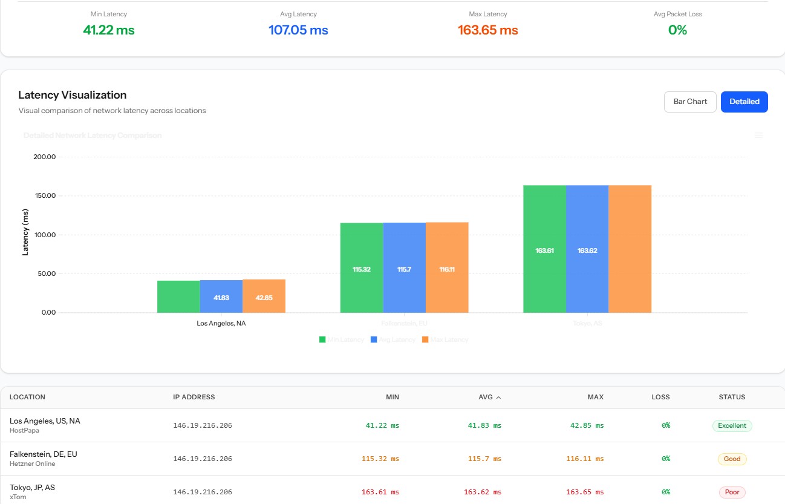The image size is (785, 504).
Task: Click the blue bar labeled 163.62
Action: tap(587, 249)
